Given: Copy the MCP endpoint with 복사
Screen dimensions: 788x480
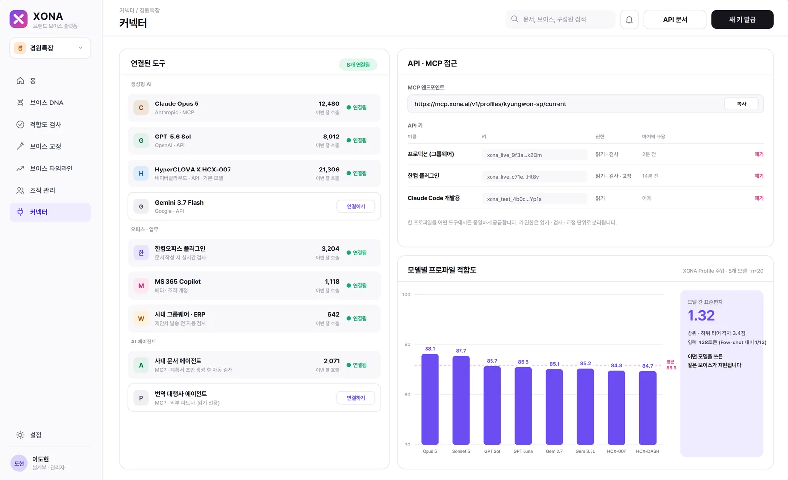Looking at the screenshot, I should pos(741,104).
